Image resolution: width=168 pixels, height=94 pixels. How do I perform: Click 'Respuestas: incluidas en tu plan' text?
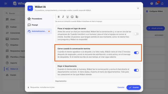(x=42, y=87)
